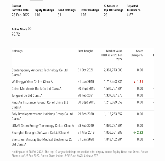Click the Other Holdings value 126

tap(83, 15)
